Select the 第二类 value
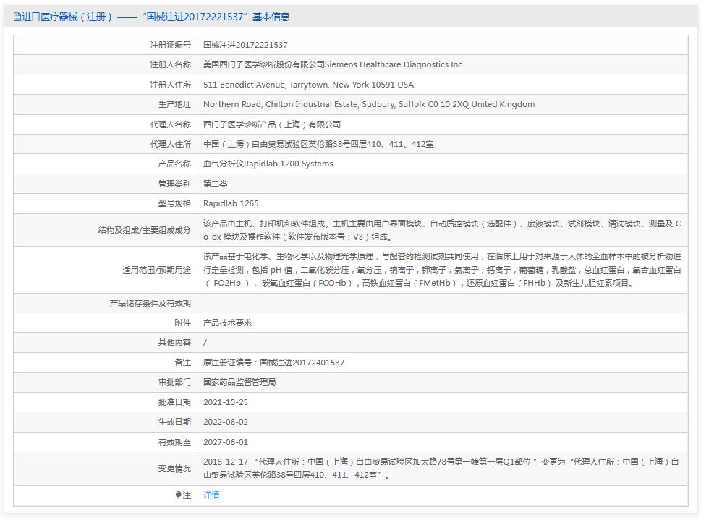Screen dimensions: 701x521 point(215,184)
